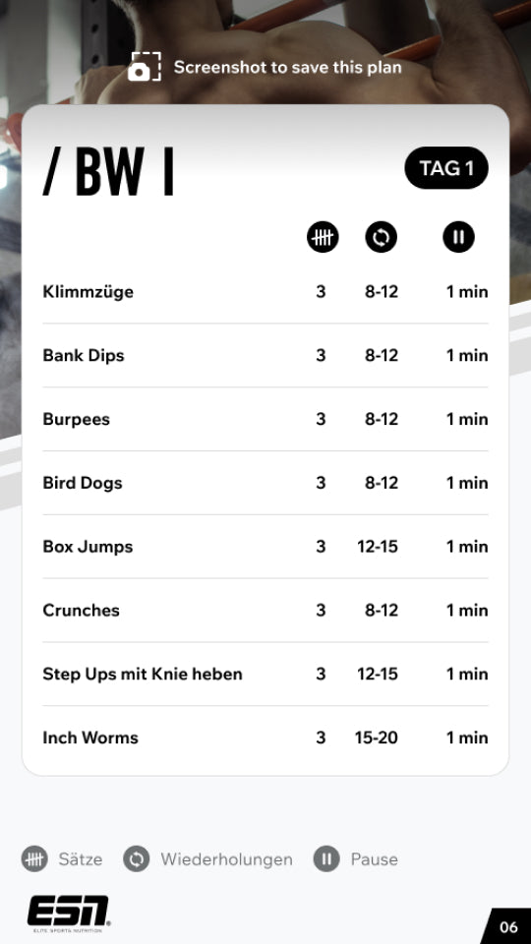This screenshot has height=944, width=531.
Task: Click the Wiederholungen repeat icon in table header
Action: click(382, 237)
